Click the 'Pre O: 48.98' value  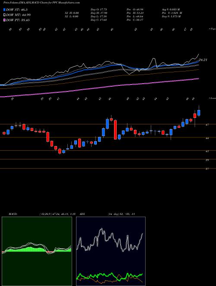coord(135,10)
